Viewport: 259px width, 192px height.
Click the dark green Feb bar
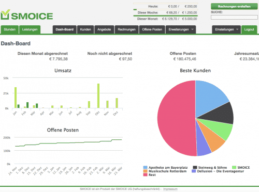pyautogui.click(x=27, y=105)
